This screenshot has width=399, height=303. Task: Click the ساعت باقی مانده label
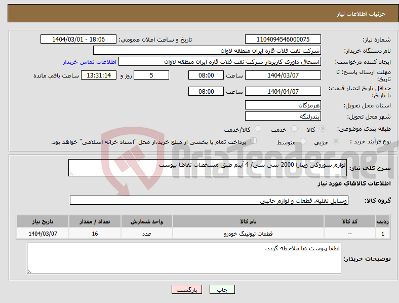coord(56,75)
